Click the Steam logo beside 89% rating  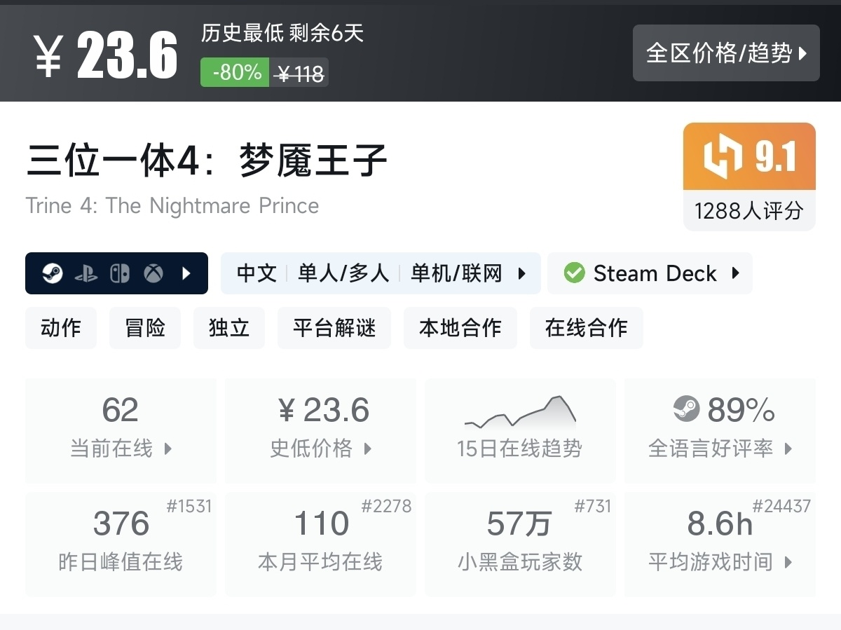[686, 409]
